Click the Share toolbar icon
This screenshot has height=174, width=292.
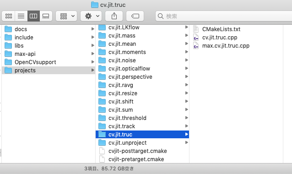pos(114,16)
